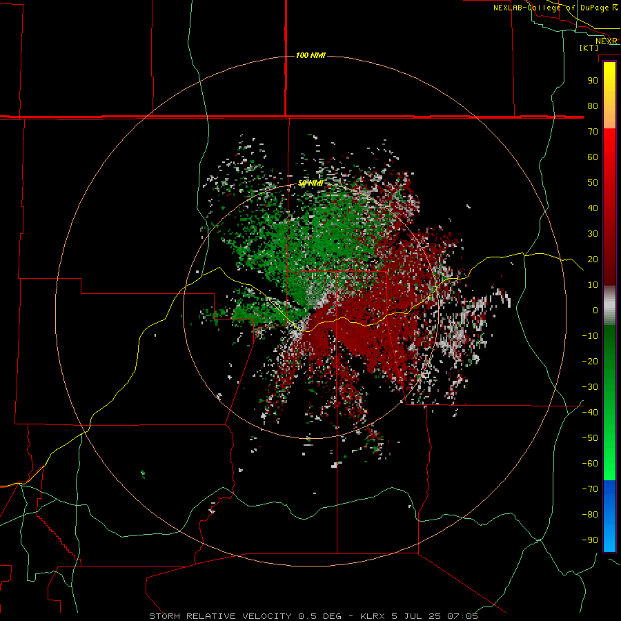
Task: Click the Storm Relative Velocity caption text
Action: pyautogui.click(x=220, y=616)
